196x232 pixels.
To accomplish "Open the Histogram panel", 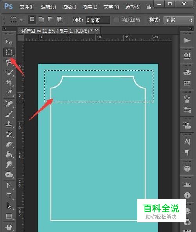I will (x=187, y=185).
